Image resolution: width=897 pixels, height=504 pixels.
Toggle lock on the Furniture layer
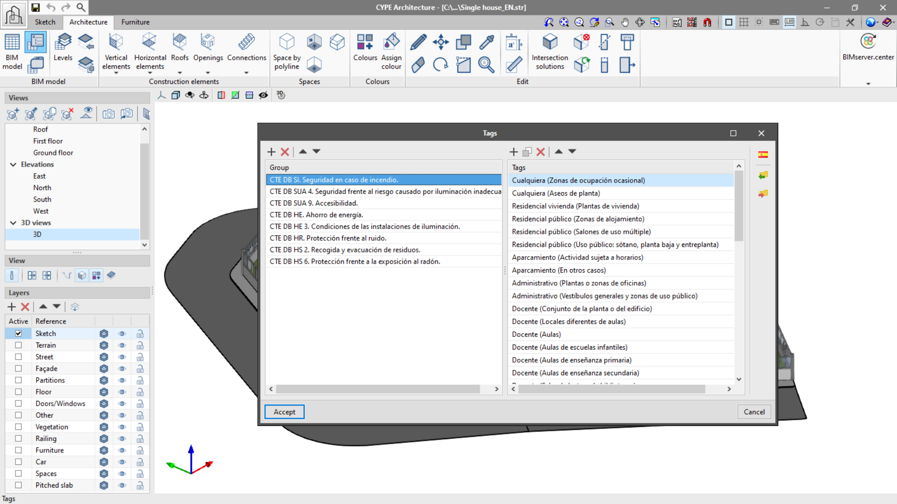[140, 450]
